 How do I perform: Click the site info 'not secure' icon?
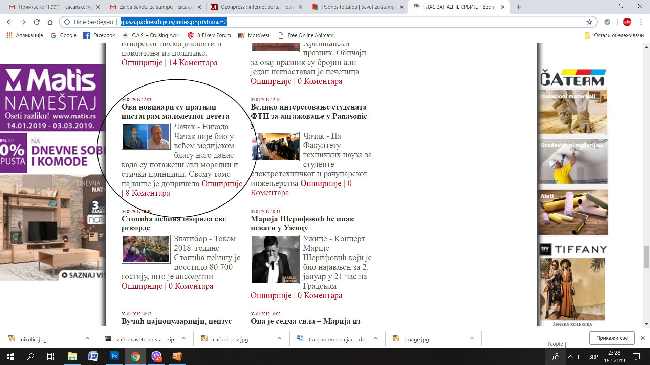click(x=67, y=22)
